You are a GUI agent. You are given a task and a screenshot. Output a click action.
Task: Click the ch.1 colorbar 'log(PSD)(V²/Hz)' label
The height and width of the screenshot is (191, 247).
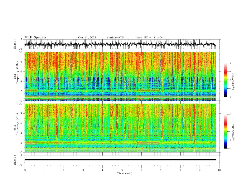[x=233, y=81]
